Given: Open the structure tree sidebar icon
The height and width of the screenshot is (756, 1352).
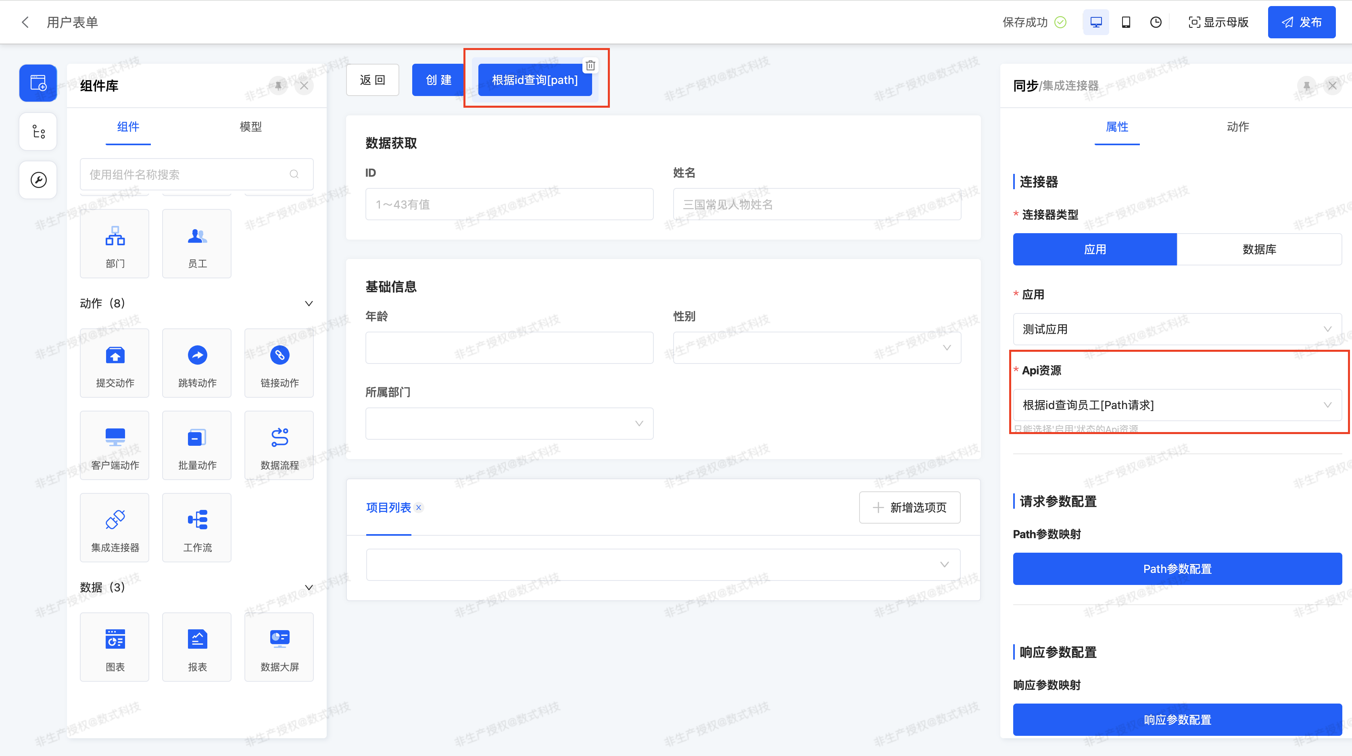Looking at the screenshot, I should (38, 131).
